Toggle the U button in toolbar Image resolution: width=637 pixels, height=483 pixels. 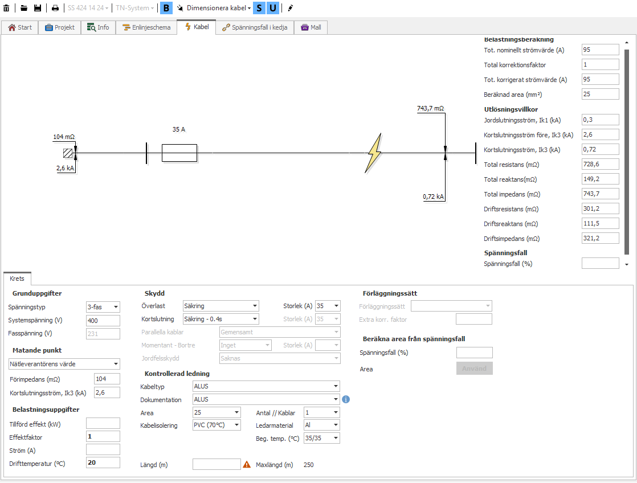click(273, 8)
